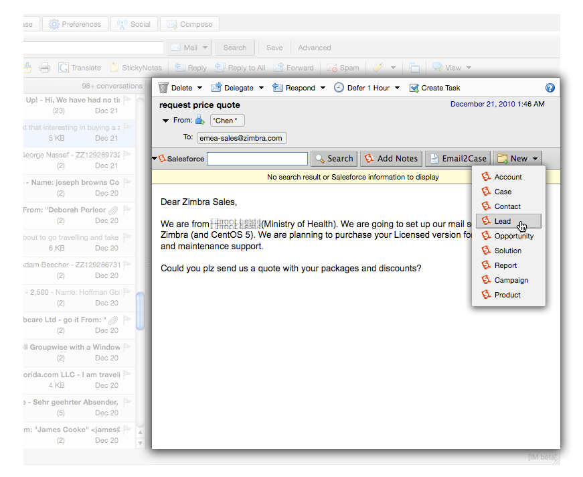583x477 pixels.
Task: Select Campaign in the New menu
Action: tap(508, 280)
